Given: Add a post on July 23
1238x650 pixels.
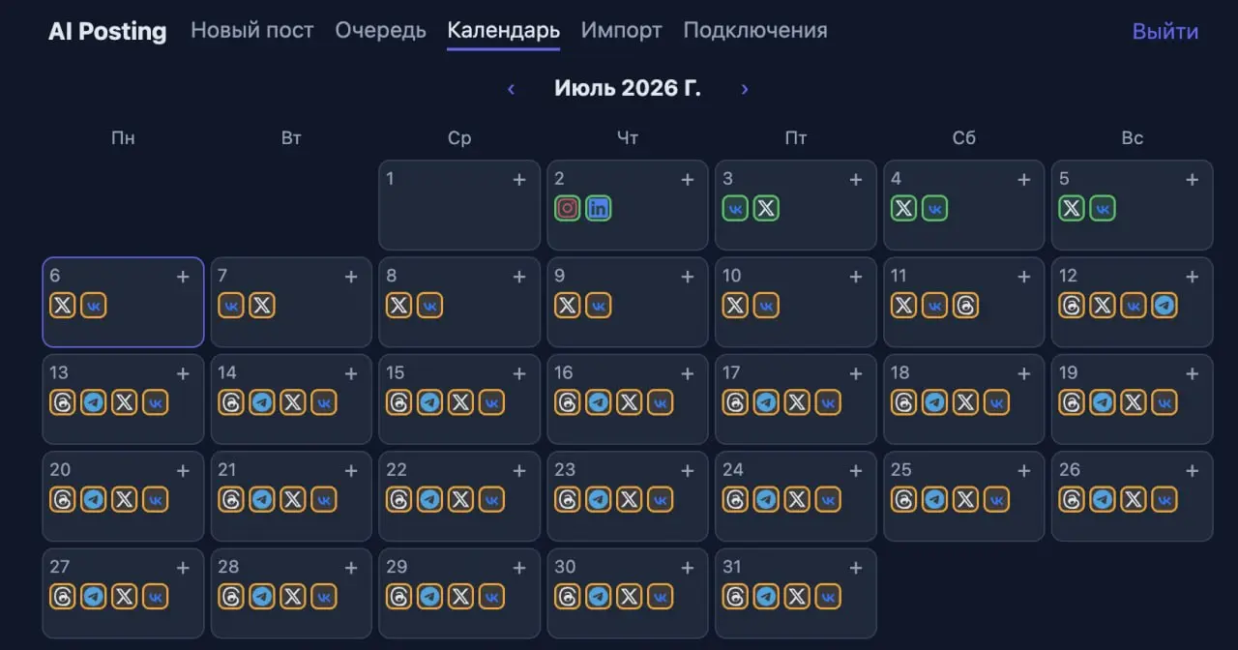Looking at the screenshot, I should 688,470.
